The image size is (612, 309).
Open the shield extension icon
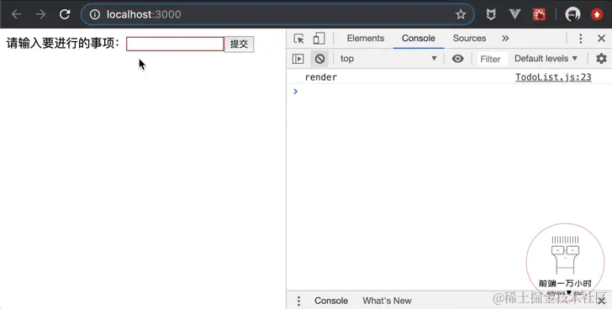pos(491,14)
